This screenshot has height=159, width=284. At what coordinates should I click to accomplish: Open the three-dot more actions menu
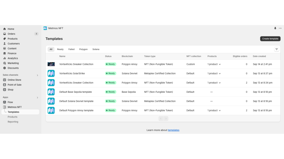[x=280, y=28]
